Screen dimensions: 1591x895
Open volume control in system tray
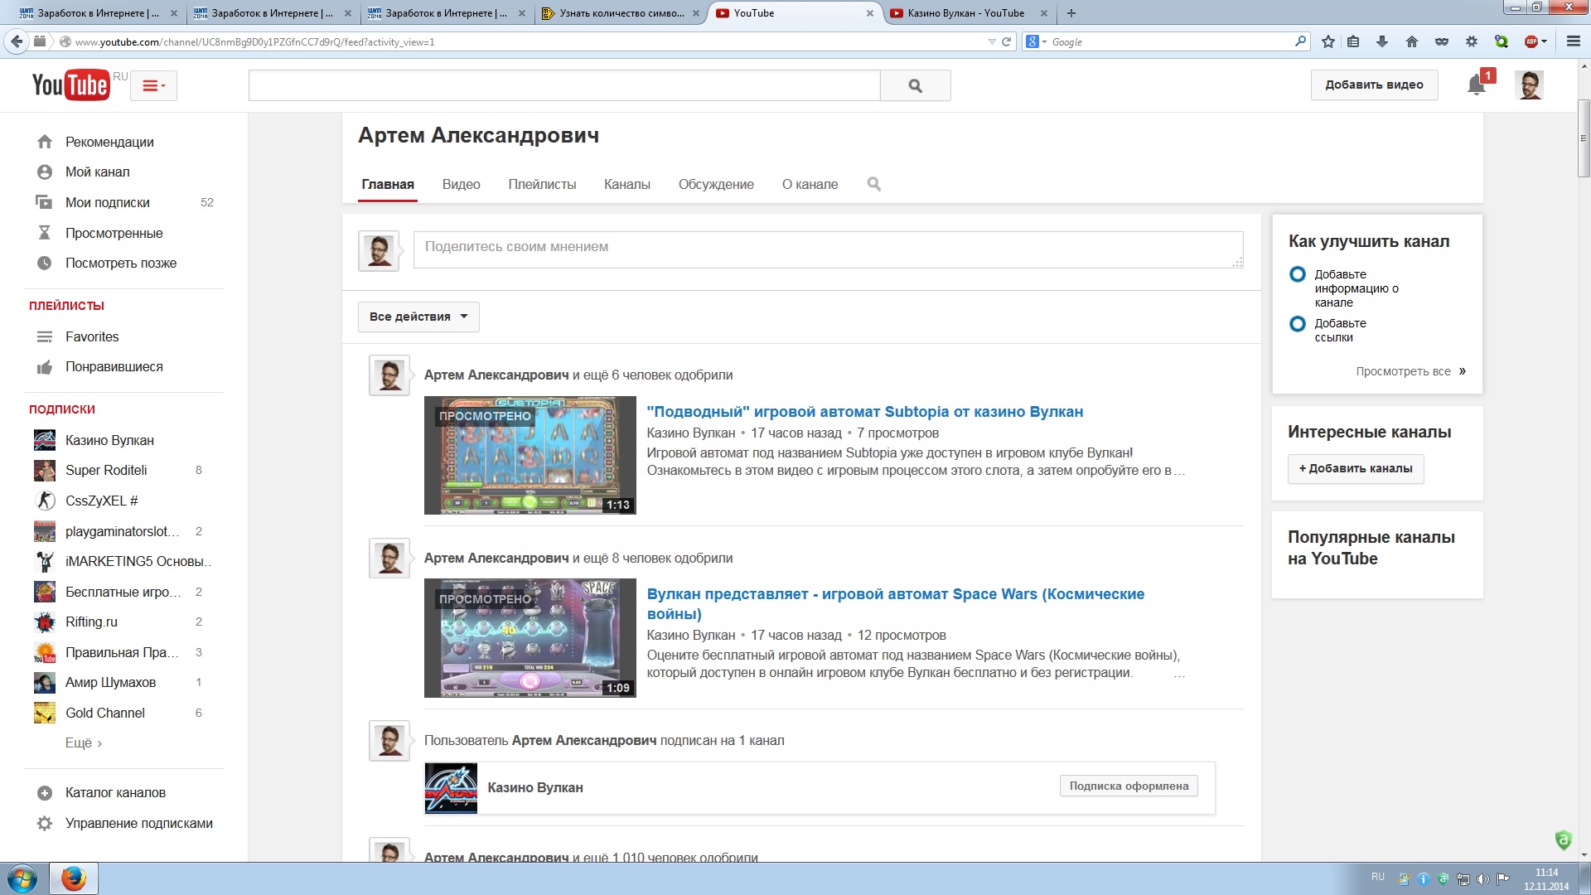(x=1483, y=878)
